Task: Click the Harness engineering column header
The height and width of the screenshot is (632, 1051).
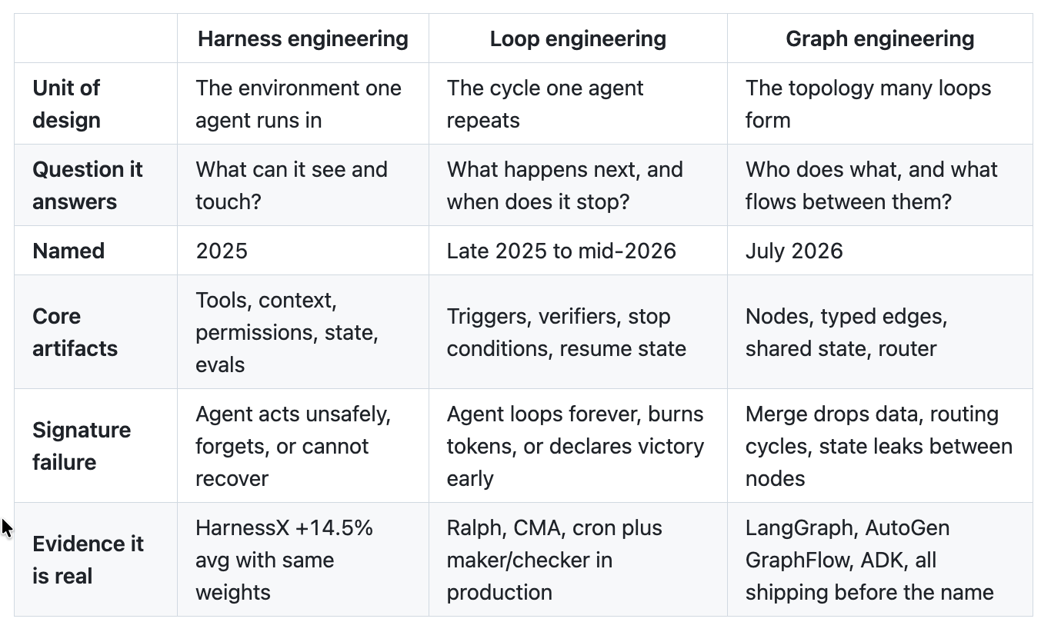Action: (303, 38)
